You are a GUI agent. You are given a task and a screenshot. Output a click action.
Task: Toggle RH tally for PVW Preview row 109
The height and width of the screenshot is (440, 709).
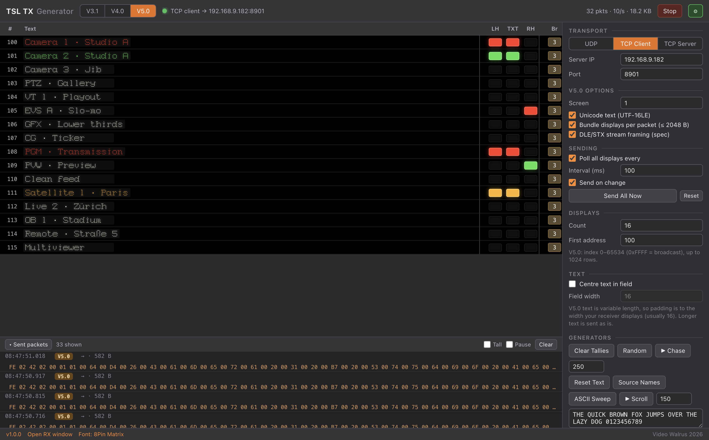click(x=530, y=165)
